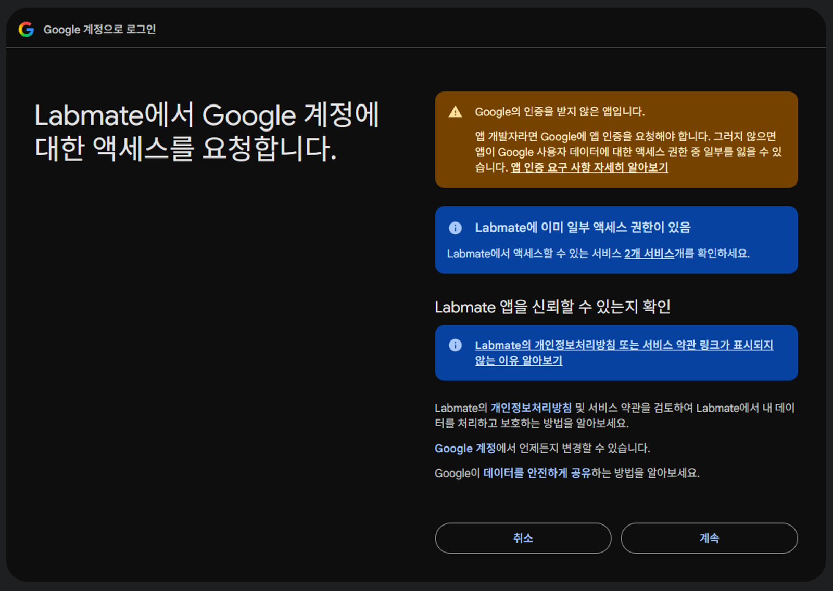Open the link explaining why Labmate's policy links are missing
This screenshot has width=833, height=591.
(x=624, y=352)
